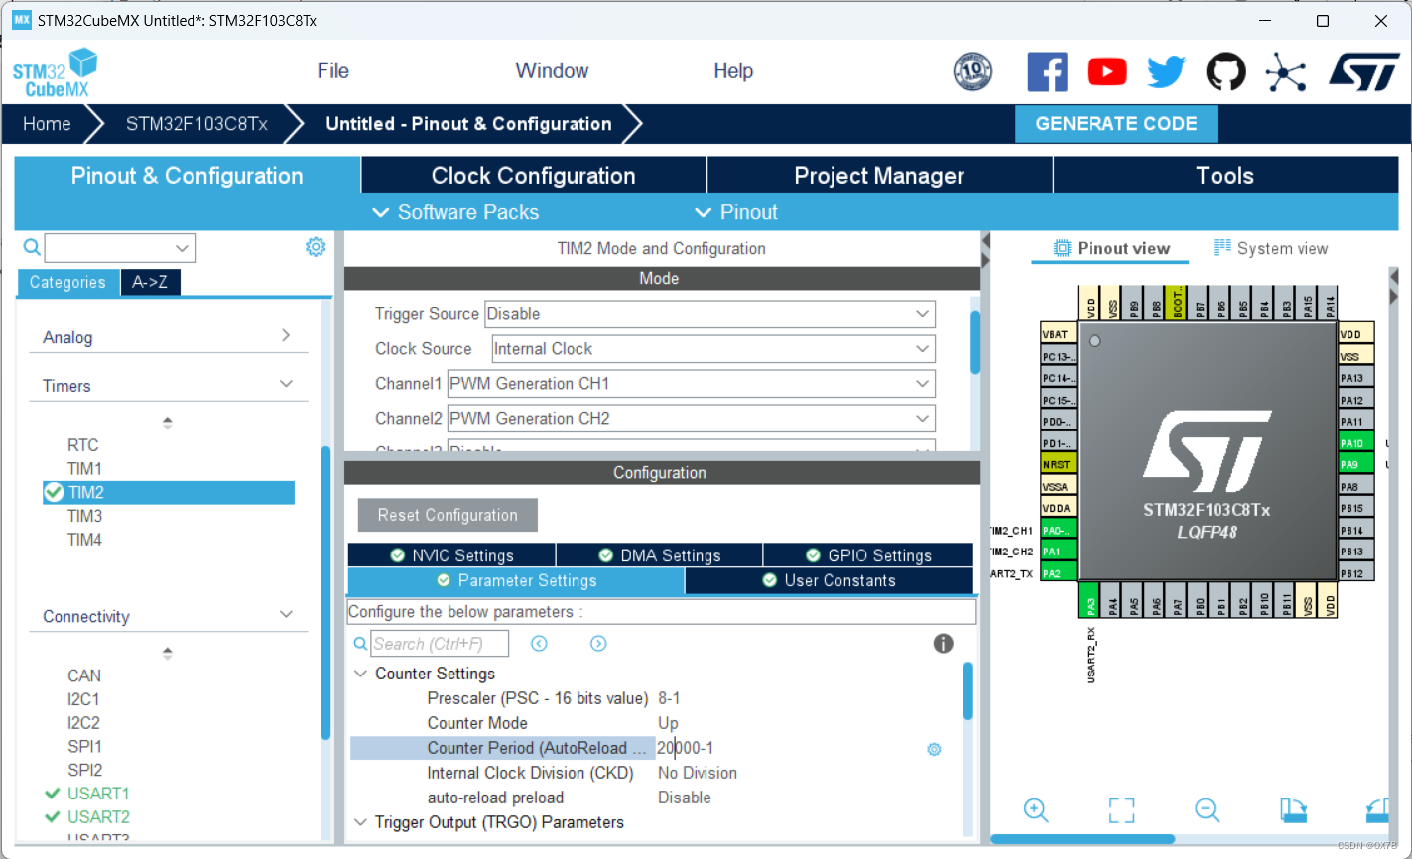Select USART1 in connectivity list

pos(98,794)
